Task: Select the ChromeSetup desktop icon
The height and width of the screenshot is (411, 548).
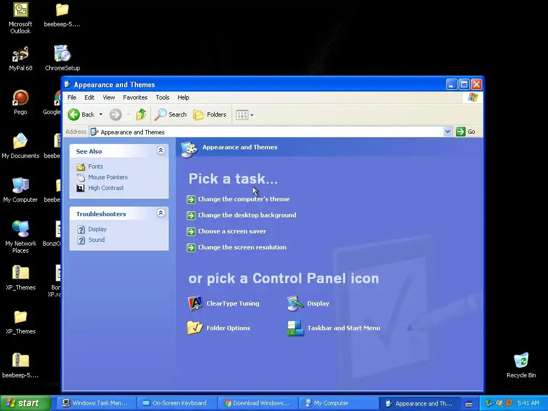Action: pos(62,58)
